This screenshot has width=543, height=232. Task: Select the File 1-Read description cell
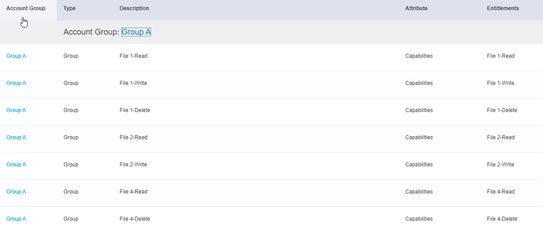point(133,56)
